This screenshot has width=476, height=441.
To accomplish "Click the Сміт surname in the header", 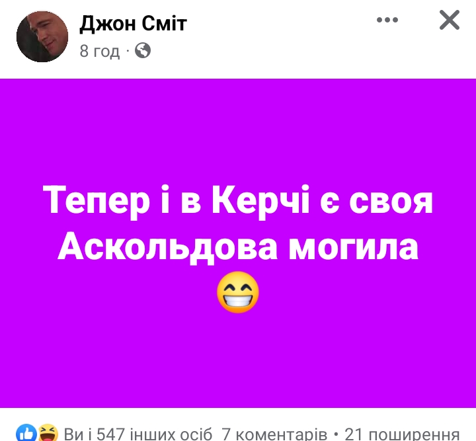I will (x=164, y=23).
